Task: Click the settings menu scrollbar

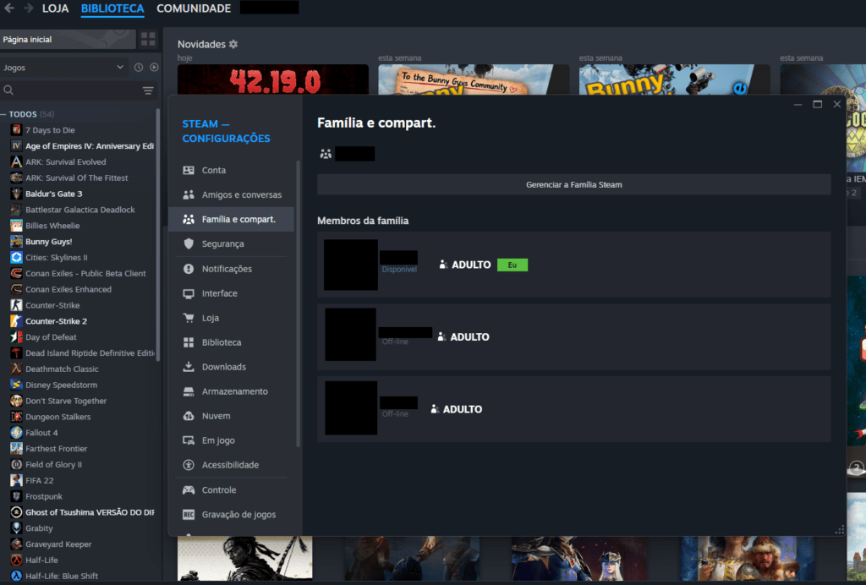Action: point(299,303)
